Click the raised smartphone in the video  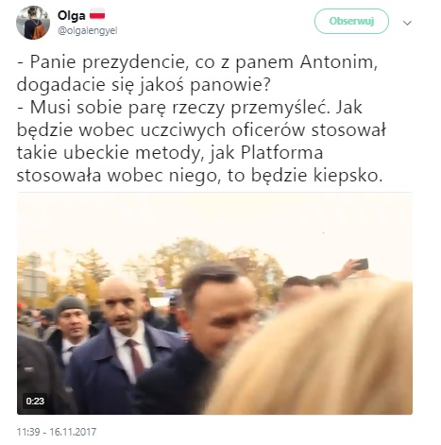(362, 264)
